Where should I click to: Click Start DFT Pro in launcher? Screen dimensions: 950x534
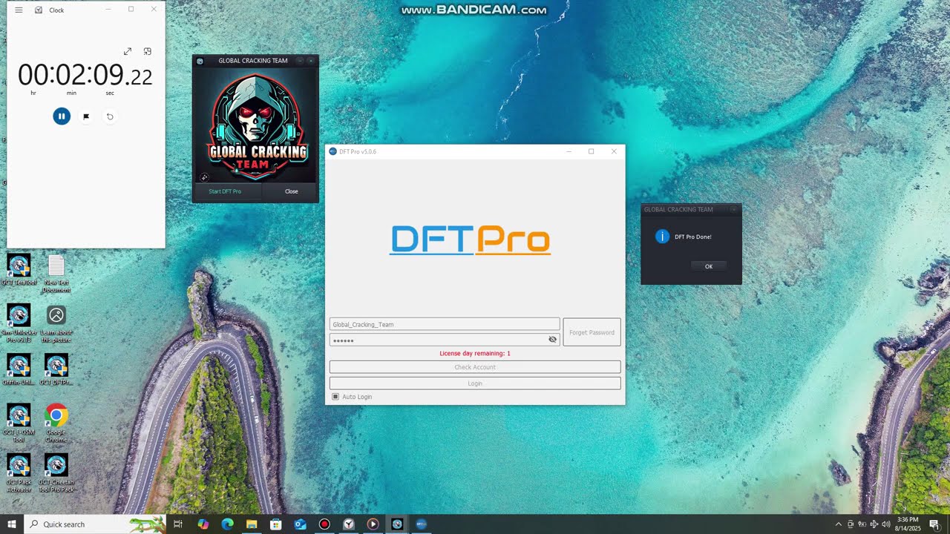coord(225,191)
